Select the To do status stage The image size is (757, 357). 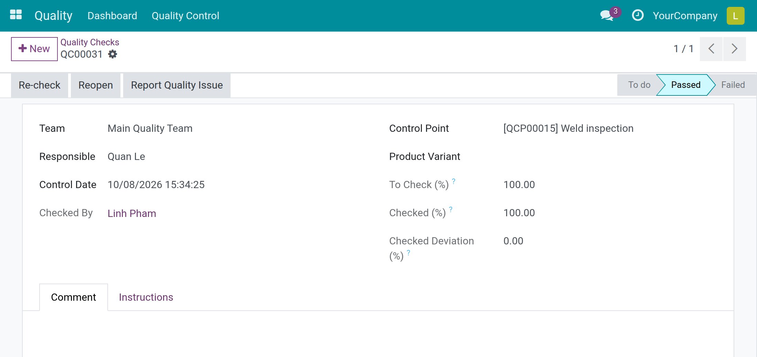click(x=639, y=85)
